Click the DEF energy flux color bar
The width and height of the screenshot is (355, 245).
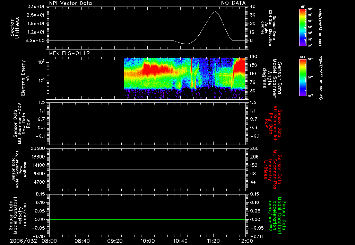[303, 78]
